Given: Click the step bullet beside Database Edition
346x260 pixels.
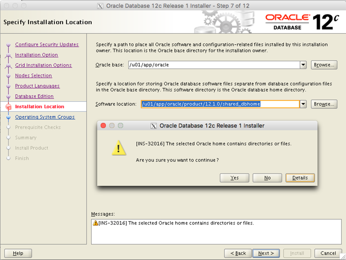Looking at the screenshot, I should (x=8, y=97).
